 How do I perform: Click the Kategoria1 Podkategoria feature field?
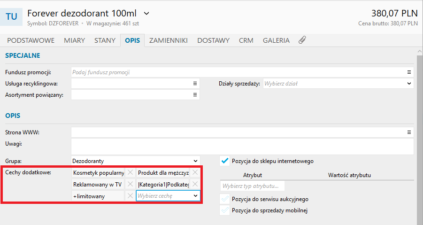point(163,185)
